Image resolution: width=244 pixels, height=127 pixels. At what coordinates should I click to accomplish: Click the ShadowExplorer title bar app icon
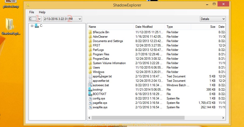pos(28,5)
